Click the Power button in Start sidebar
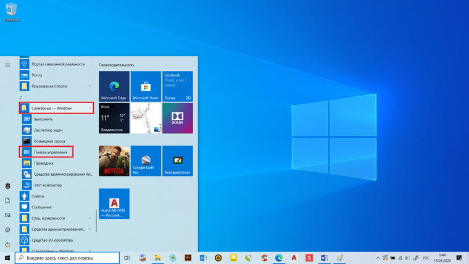The image size is (469, 264). pyautogui.click(x=7, y=244)
